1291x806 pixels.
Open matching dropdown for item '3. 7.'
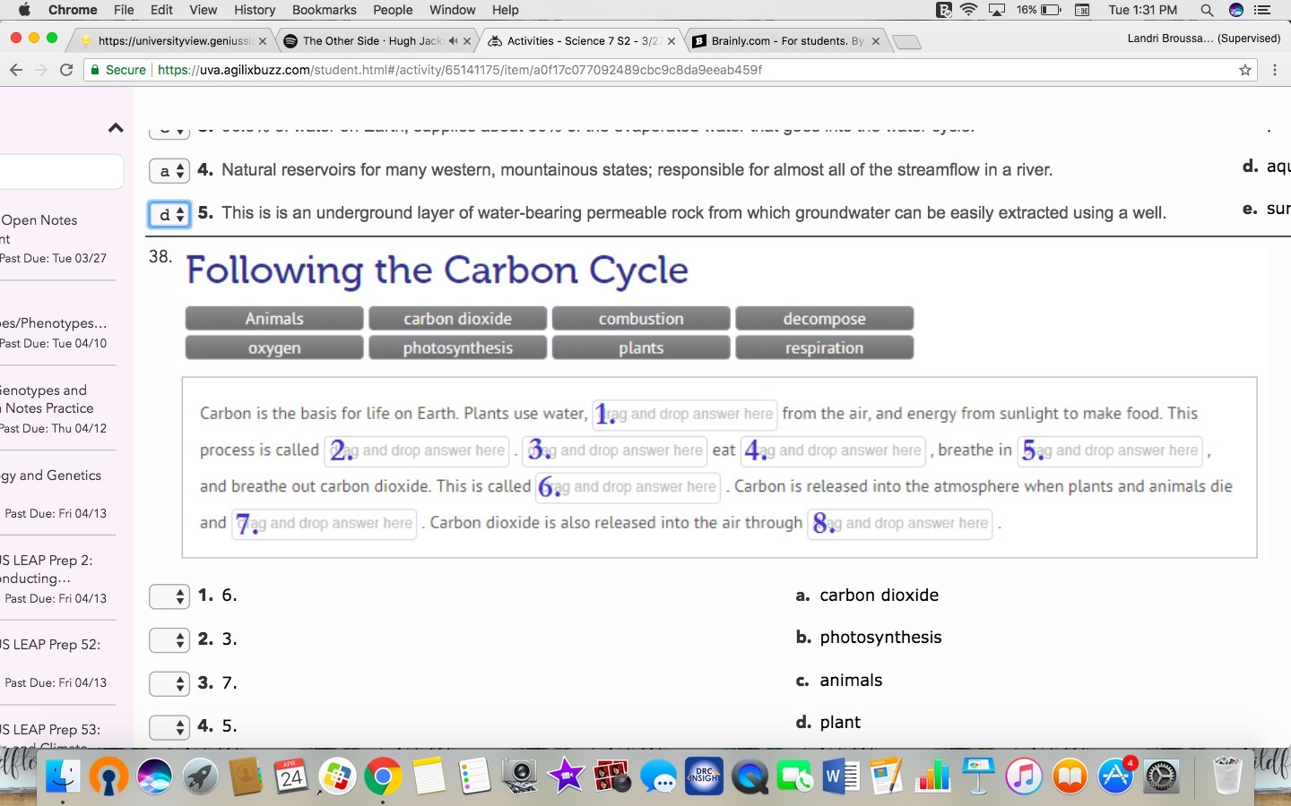(169, 683)
